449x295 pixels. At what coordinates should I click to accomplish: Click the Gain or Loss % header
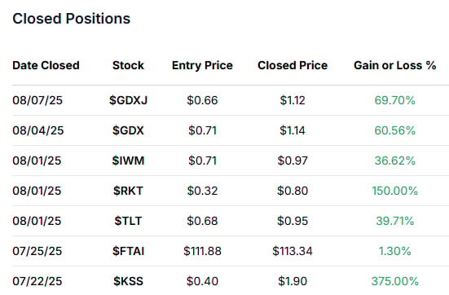[395, 65]
